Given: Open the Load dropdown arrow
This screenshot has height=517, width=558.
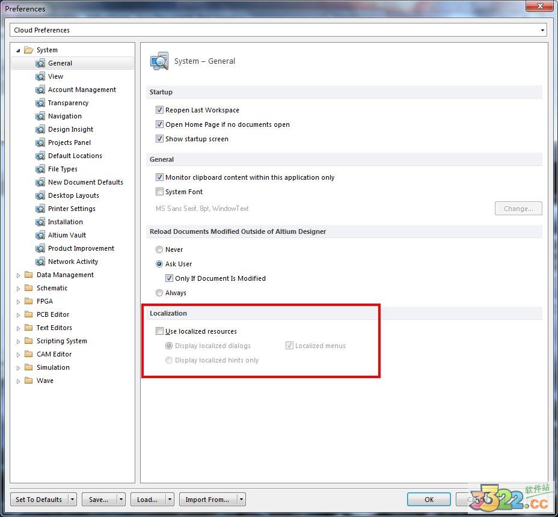Looking at the screenshot, I should (x=170, y=500).
